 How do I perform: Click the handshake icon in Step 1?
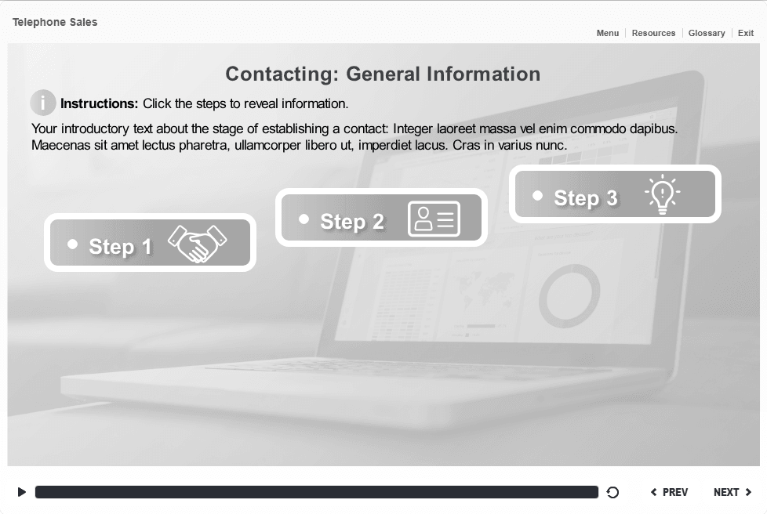[x=198, y=244]
